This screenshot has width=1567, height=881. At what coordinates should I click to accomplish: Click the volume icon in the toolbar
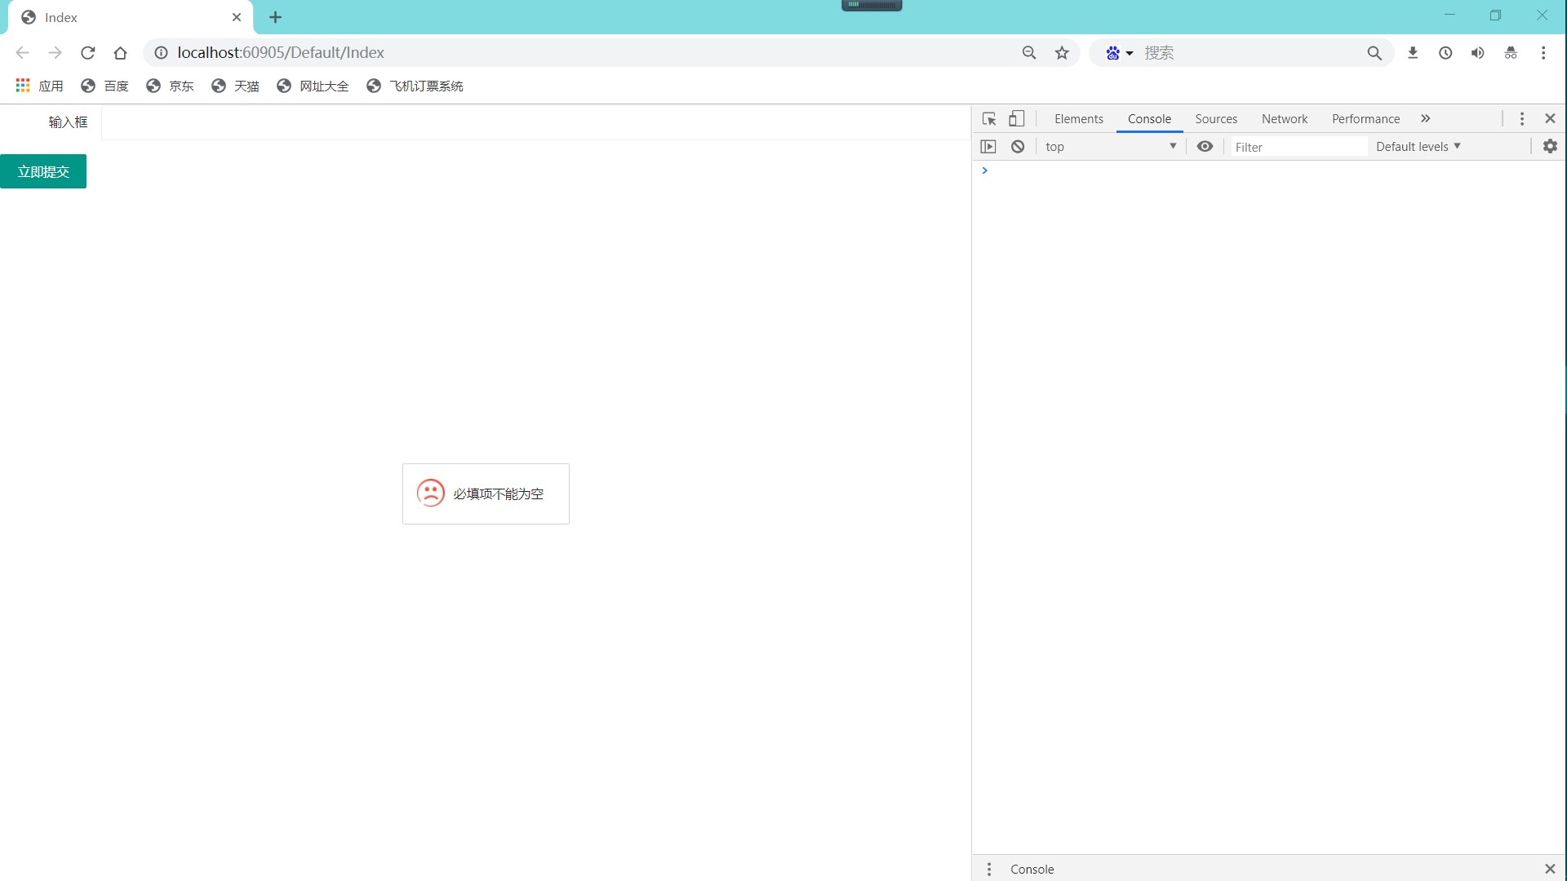coord(1477,52)
